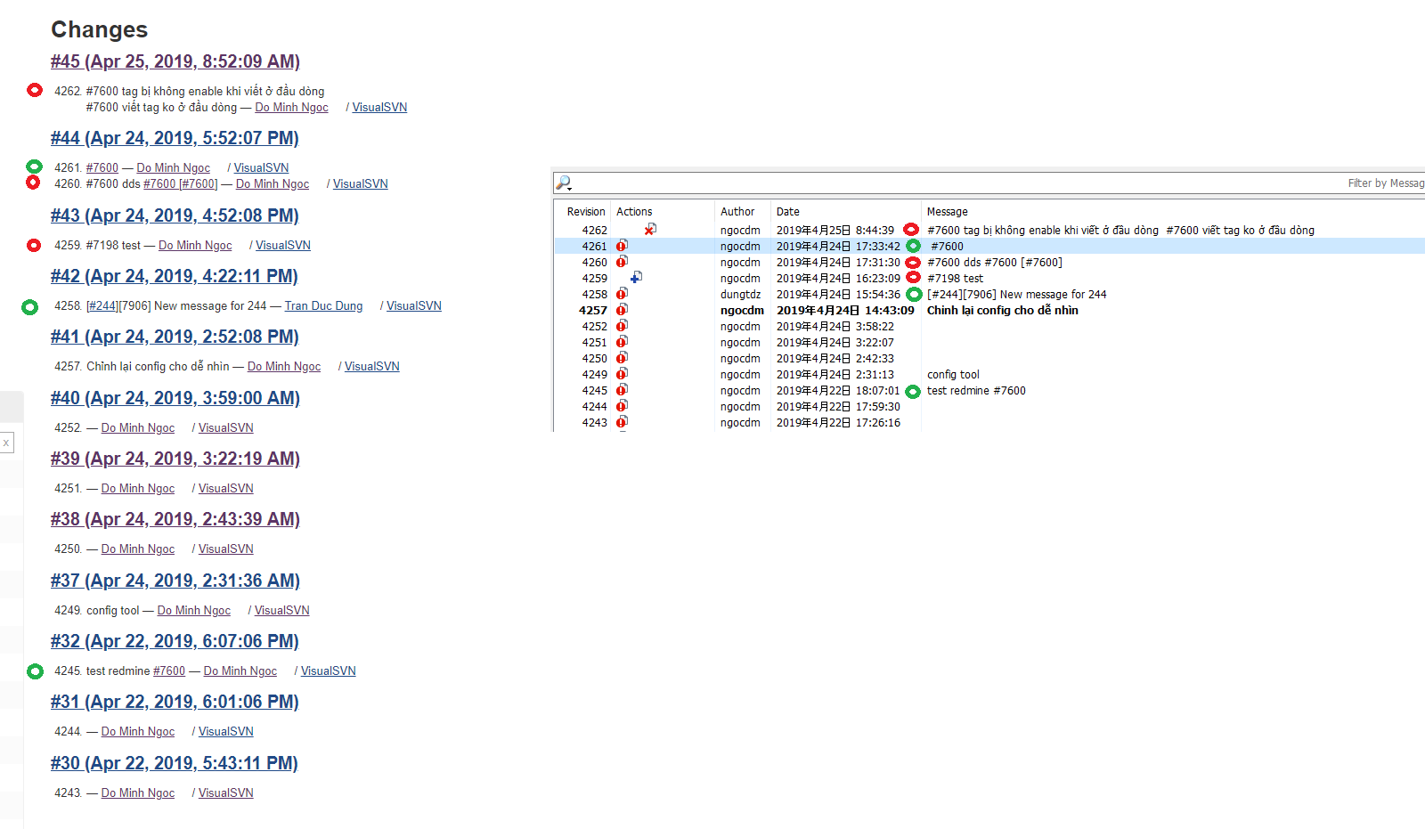This screenshot has width=1425, height=829.
Task: Sort by the Date column header
Action: pyautogui.click(x=788, y=211)
